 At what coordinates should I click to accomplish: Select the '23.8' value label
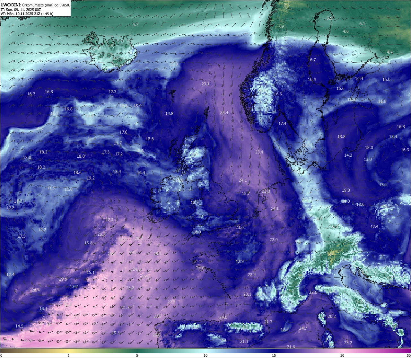coord(266,191)
